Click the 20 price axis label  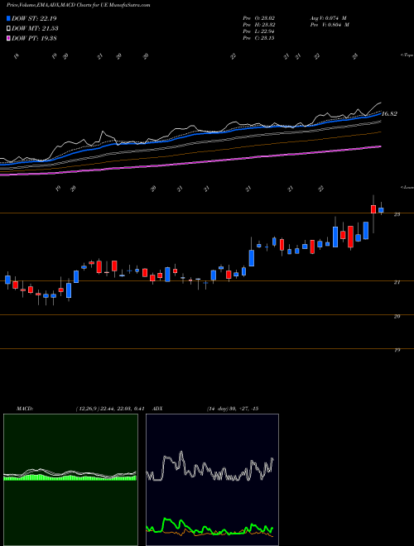pyautogui.click(x=397, y=316)
